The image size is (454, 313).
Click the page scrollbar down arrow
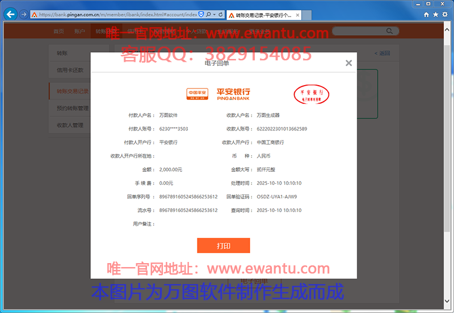(447, 301)
